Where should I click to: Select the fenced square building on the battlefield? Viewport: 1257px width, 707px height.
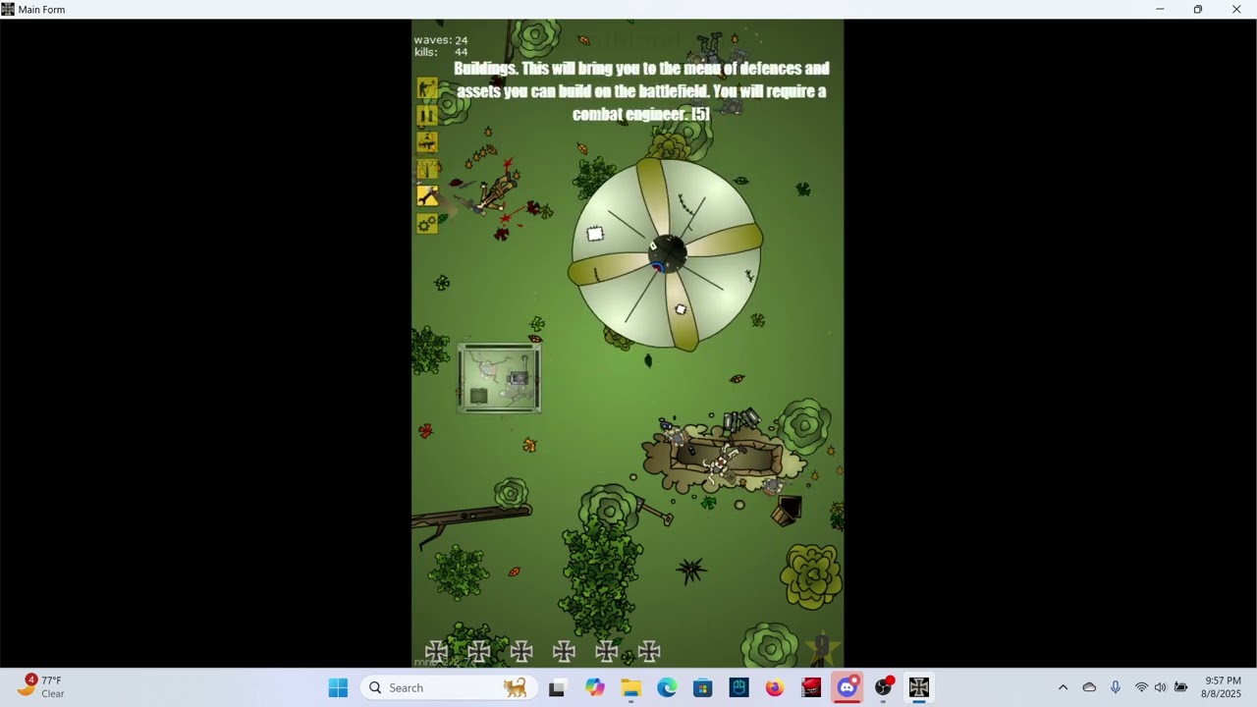click(x=499, y=377)
